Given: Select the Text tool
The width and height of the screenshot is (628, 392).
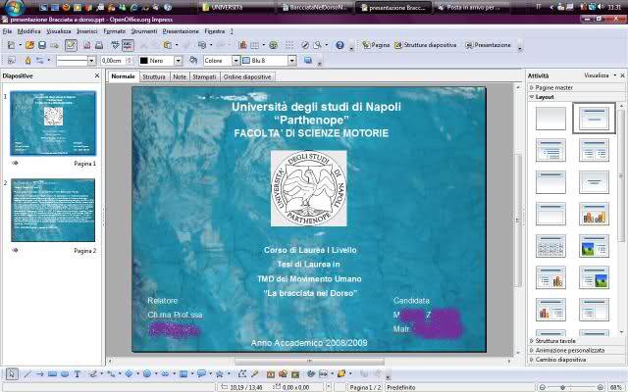Looking at the screenshot, I should 77,374.
